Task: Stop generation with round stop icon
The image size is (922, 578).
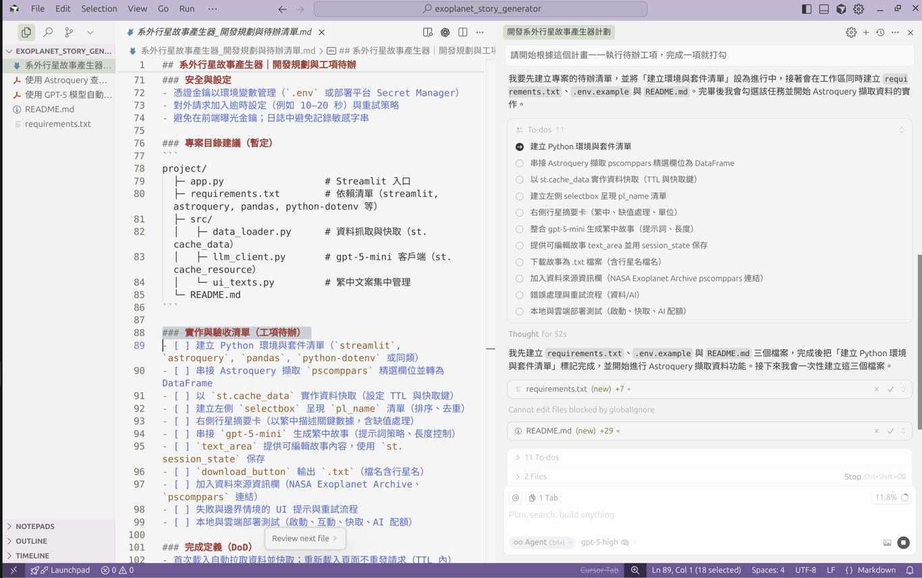Action: tap(903, 542)
